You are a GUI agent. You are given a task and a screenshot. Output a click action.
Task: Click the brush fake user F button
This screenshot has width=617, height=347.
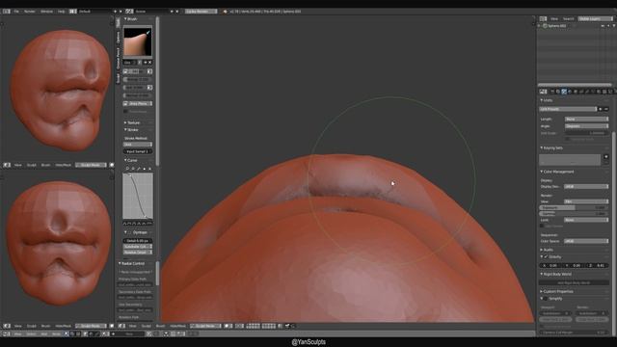coord(139,63)
